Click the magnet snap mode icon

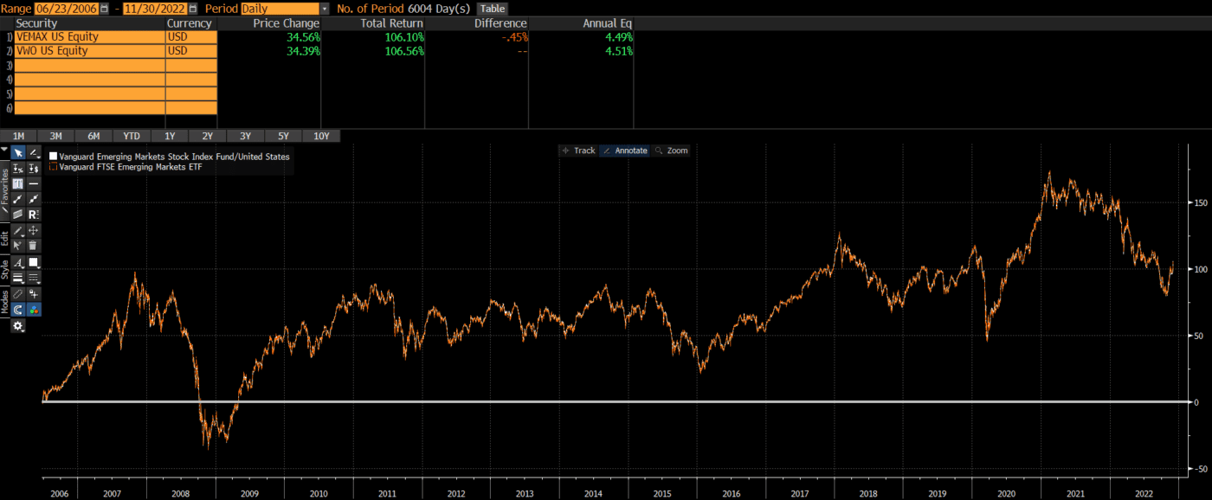[x=18, y=309]
